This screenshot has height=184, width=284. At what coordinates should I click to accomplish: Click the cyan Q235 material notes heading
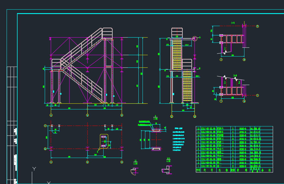[x=179, y=128]
